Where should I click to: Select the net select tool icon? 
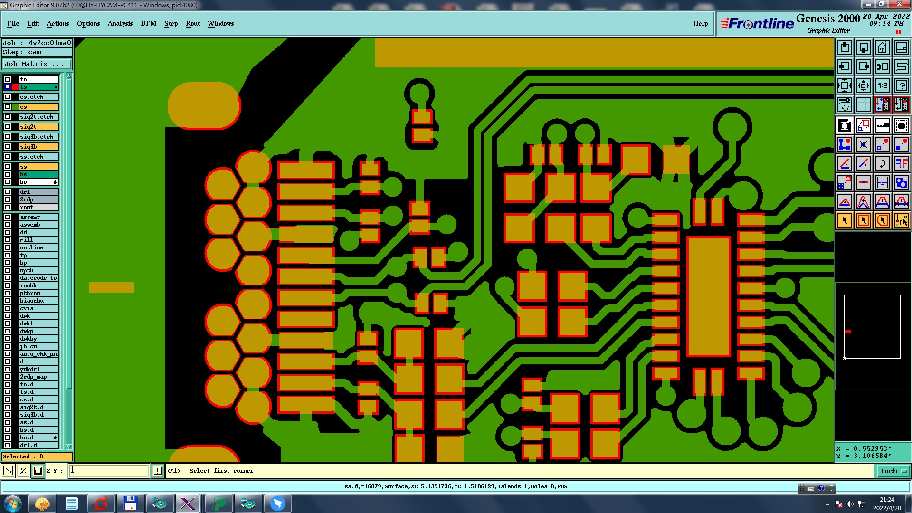pyautogui.click(x=902, y=220)
